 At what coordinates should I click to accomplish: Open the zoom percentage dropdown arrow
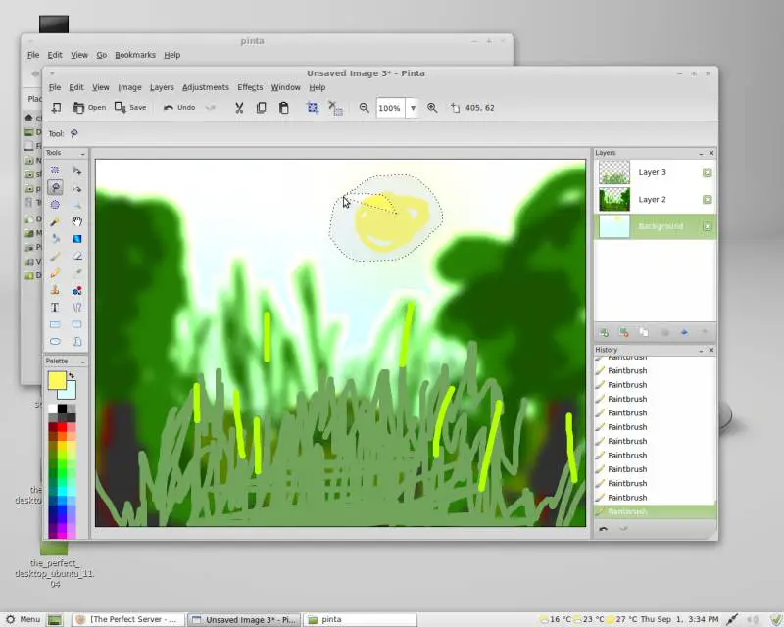413,108
